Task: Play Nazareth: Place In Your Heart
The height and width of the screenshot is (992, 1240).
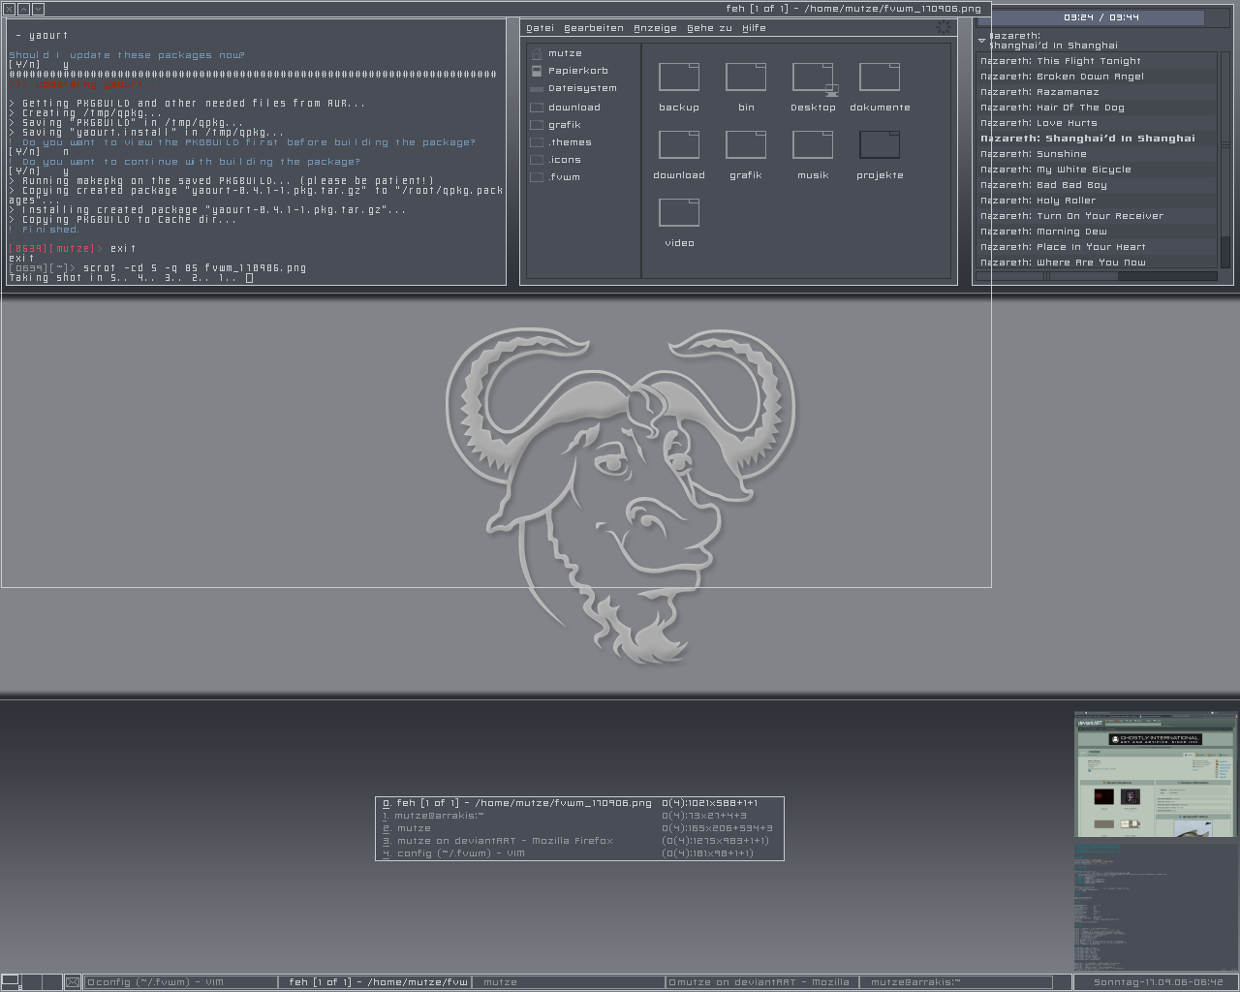Action: tap(1097, 247)
